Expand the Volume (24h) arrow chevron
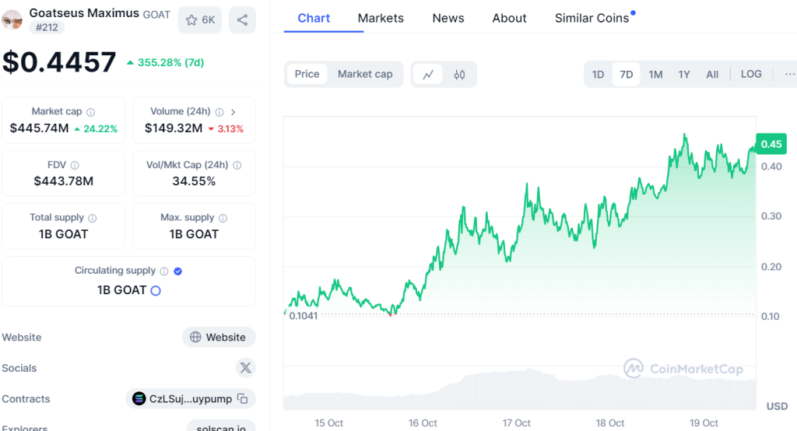Viewport: 797px width, 431px height. 233,112
